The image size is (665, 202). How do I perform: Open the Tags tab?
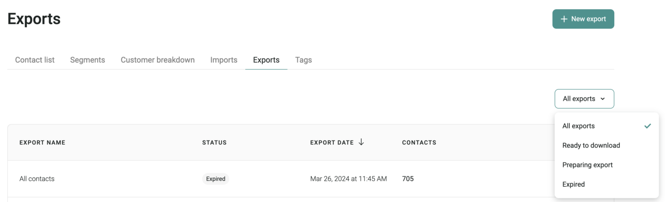coord(303,60)
